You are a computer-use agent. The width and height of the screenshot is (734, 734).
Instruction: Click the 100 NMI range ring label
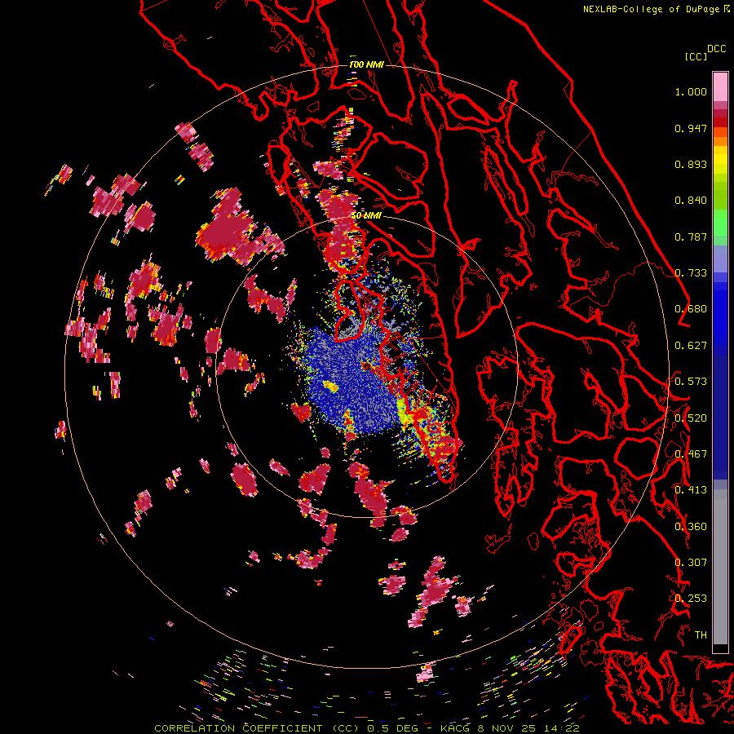(x=366, y=64)
